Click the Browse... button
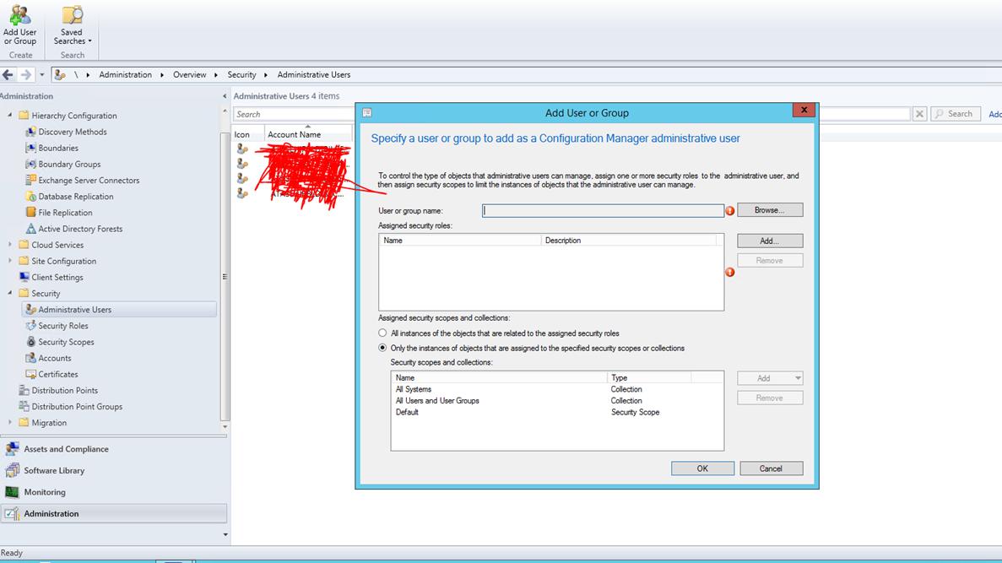The image size is (1002, 563). coord(770,210)
